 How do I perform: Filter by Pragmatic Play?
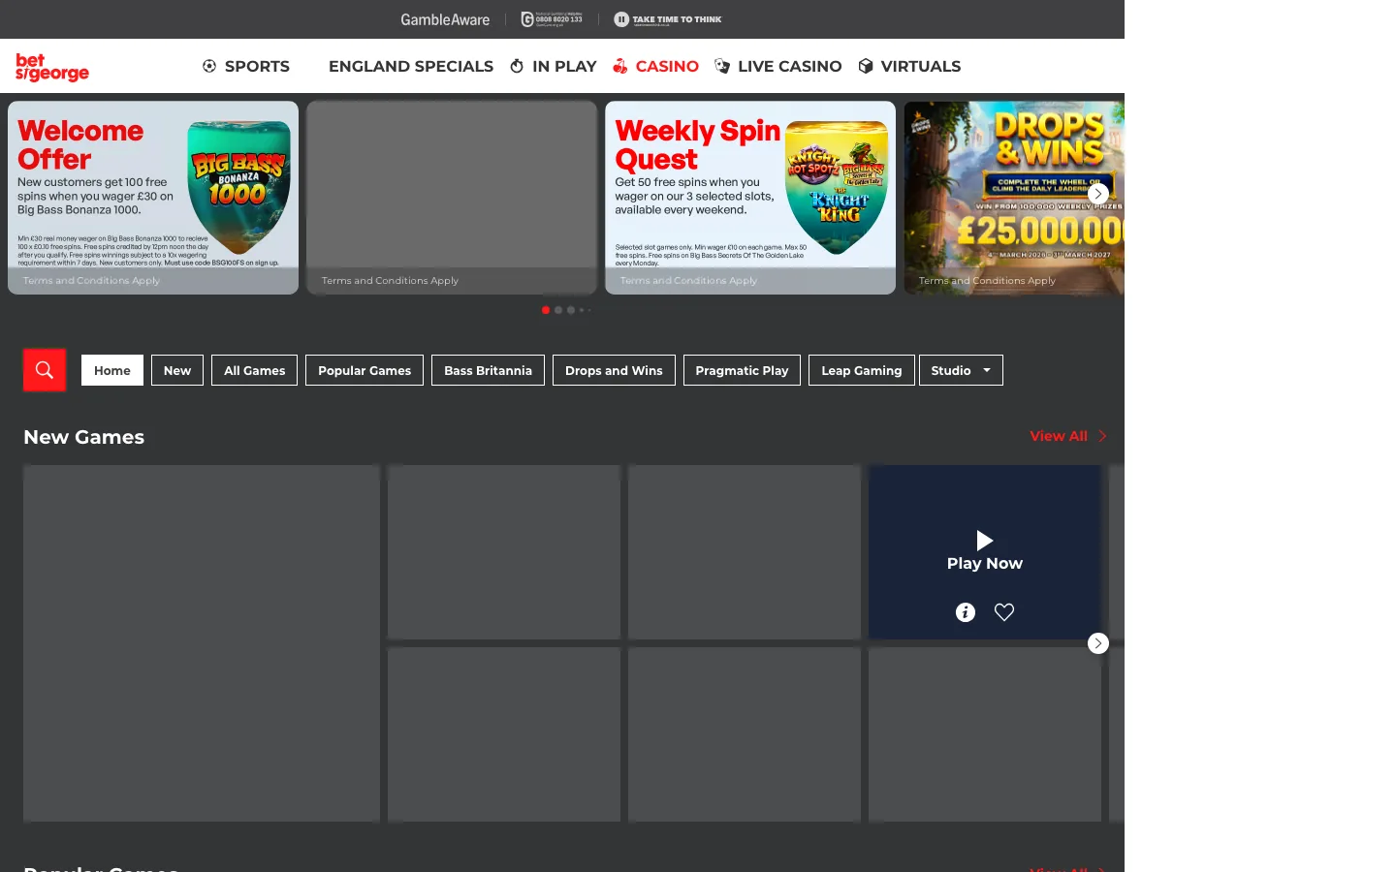[742, 370]
